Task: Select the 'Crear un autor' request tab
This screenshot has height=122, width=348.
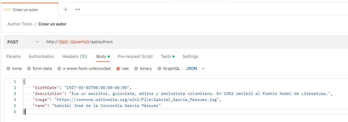Action: (x=30, y=10)
